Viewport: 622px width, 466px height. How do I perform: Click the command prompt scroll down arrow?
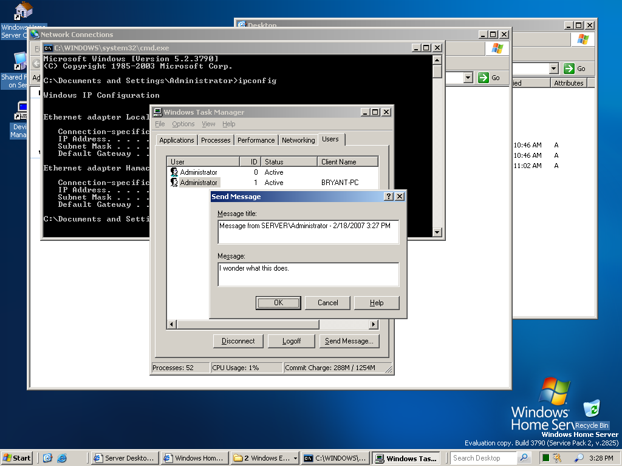pyautogui.click(x=437, y=232)
